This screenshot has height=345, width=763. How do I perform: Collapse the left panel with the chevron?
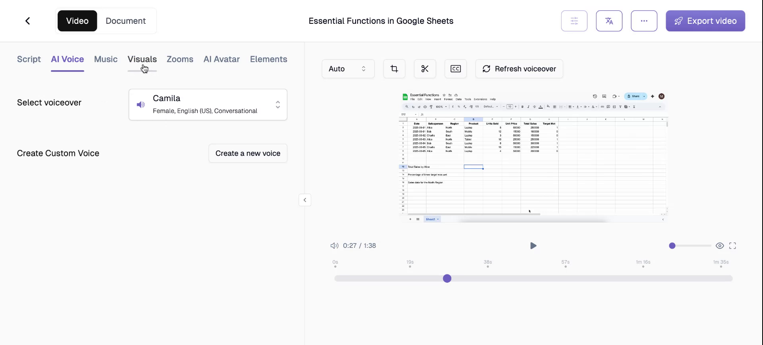305,200
